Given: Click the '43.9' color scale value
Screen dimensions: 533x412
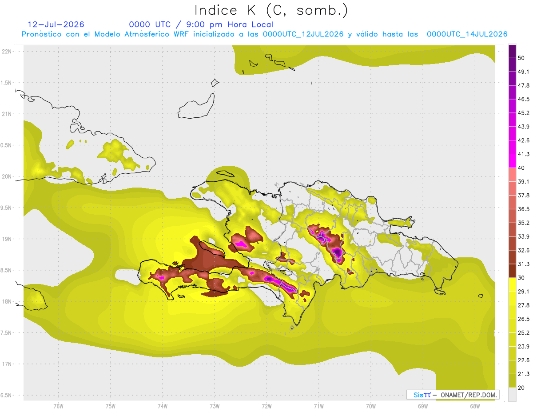Looking at the screenshot, I should pyautogui.click(x=524, y=127).
